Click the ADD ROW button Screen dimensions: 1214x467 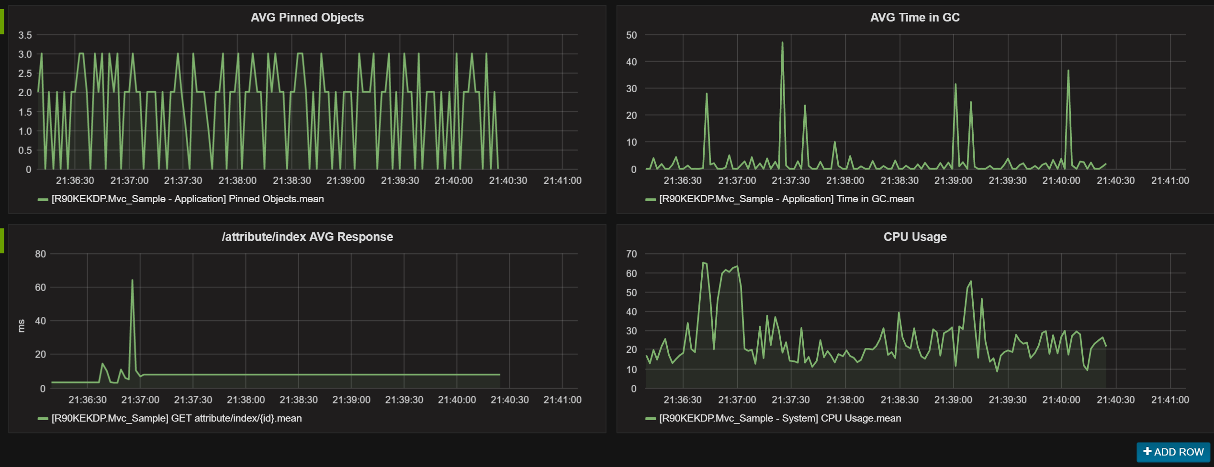point(1173,452)
